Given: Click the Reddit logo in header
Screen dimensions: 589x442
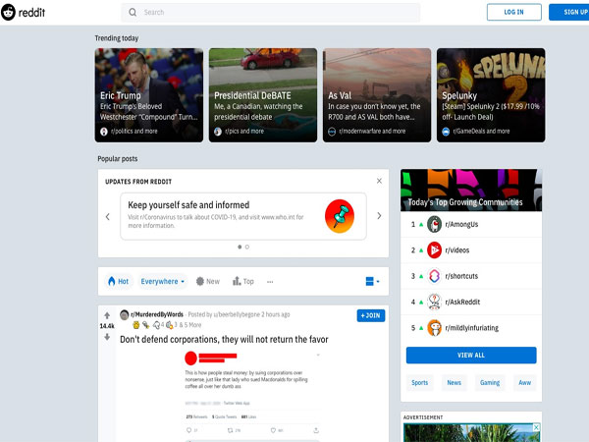Looking at the screenshot, I should click(24, 12).
